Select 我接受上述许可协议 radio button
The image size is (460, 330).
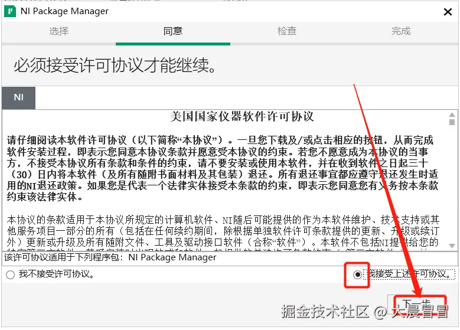[x=357, y=275]
